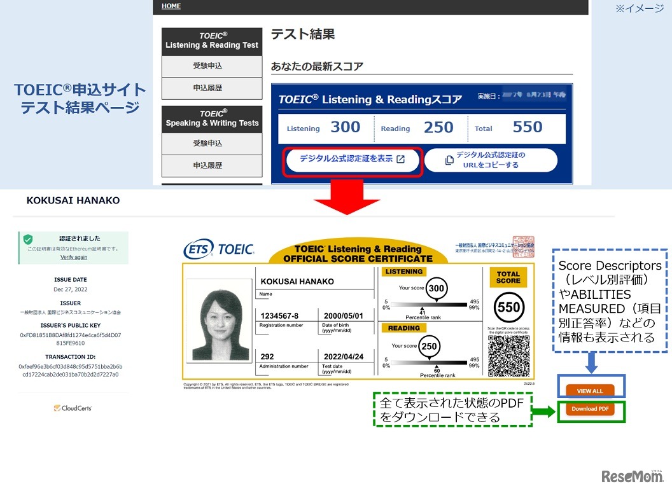The image size is (672, 491).
Task: Click the copy icon on the URL copy button
Action: tap(449, 160)
